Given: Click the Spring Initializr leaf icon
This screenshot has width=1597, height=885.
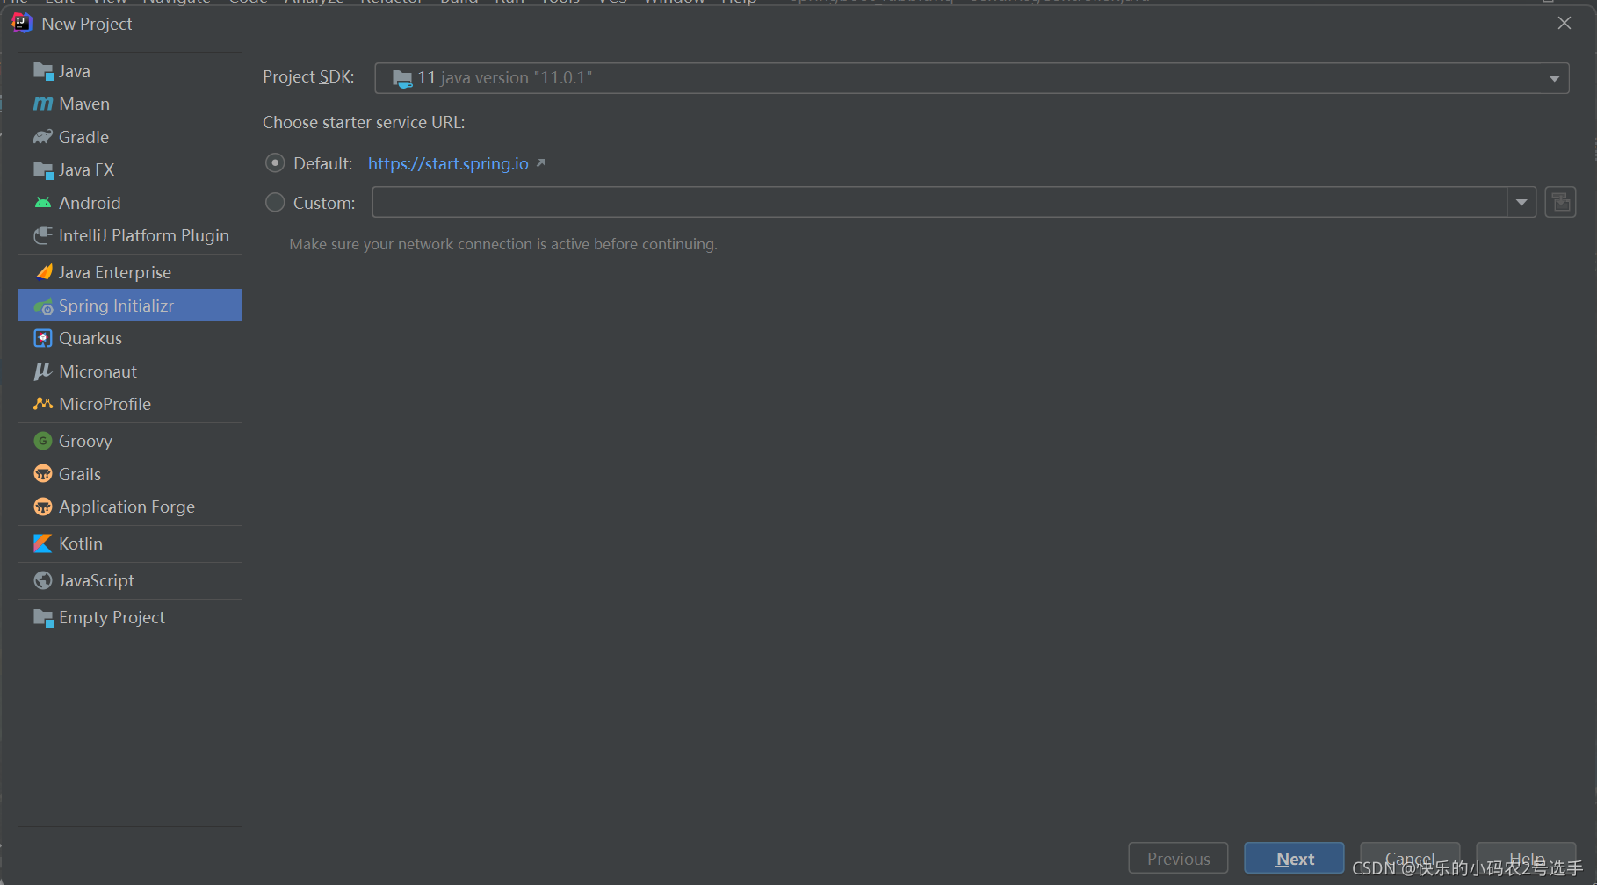Looking at the screenshot, I should [43, 306].
